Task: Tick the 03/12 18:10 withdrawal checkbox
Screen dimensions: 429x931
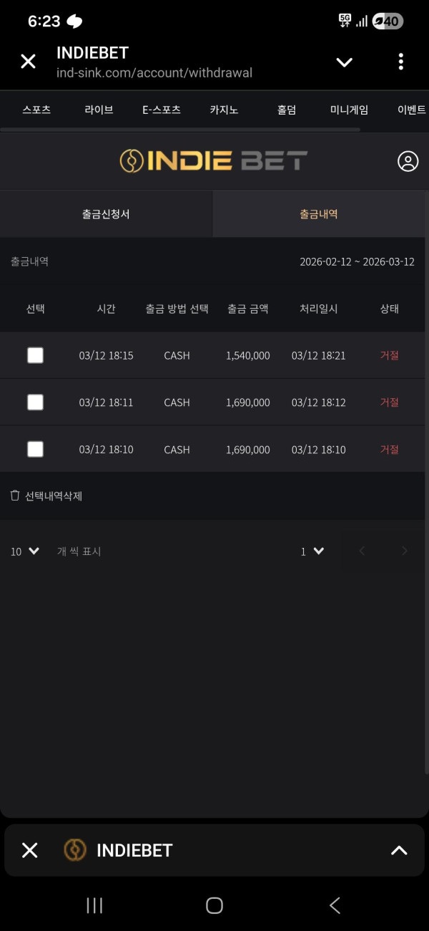Action: click(35, 449)
